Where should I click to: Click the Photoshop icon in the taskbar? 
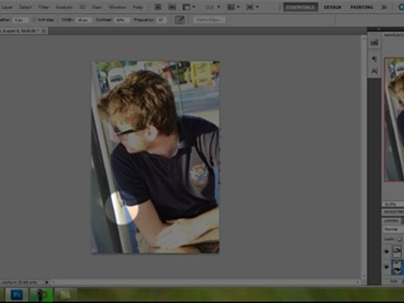point(17,294)
